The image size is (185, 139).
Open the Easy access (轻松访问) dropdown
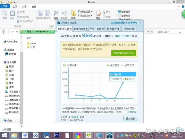[x=85, y=16]
